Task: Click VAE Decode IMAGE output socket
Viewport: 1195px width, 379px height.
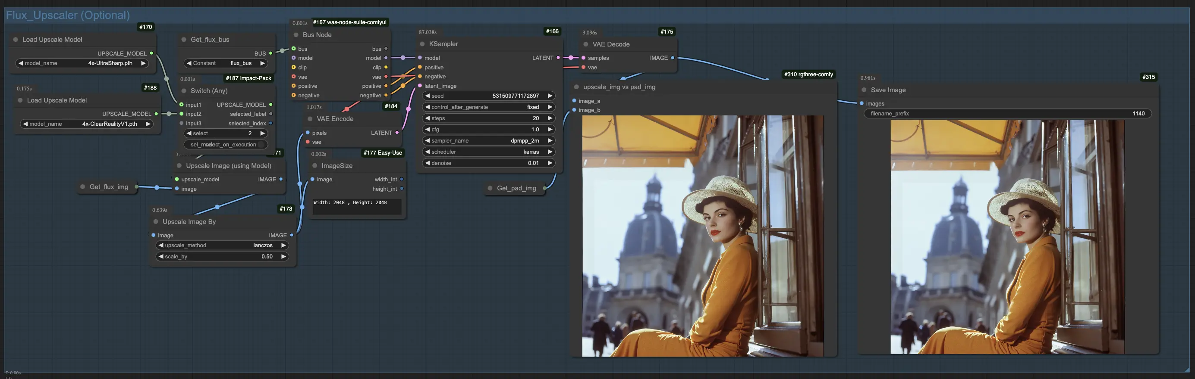Action: pos(673,58)
